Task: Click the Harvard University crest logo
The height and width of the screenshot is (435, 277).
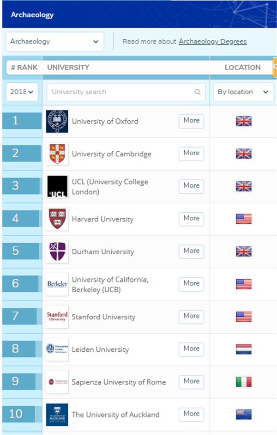Action: 57,219
